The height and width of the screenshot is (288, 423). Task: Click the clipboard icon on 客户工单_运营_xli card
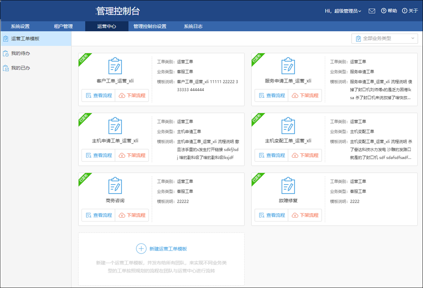pyautogui.click(x=115, y=67)
